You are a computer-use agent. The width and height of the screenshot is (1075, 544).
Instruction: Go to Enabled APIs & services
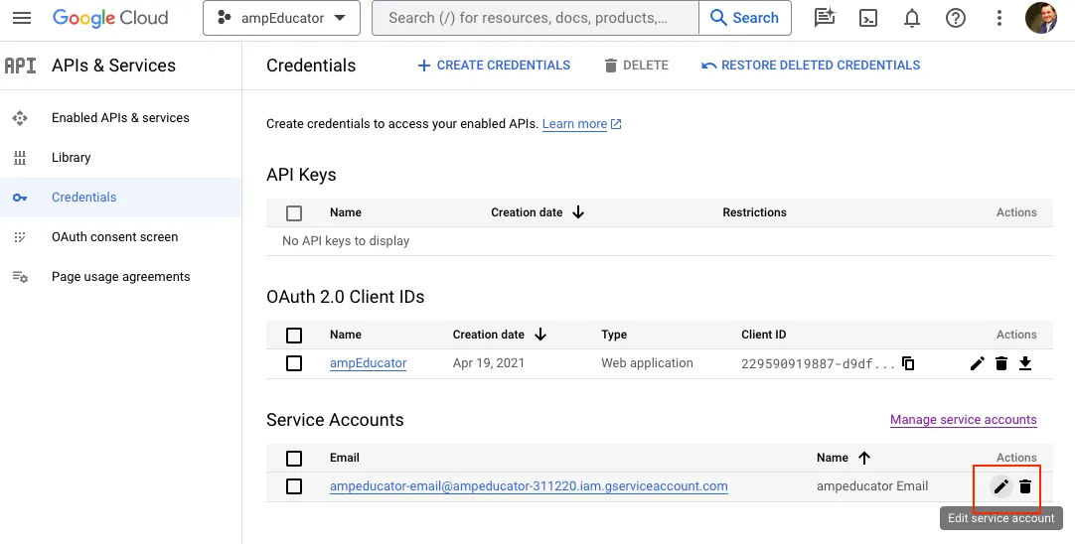tap(120, 118)
